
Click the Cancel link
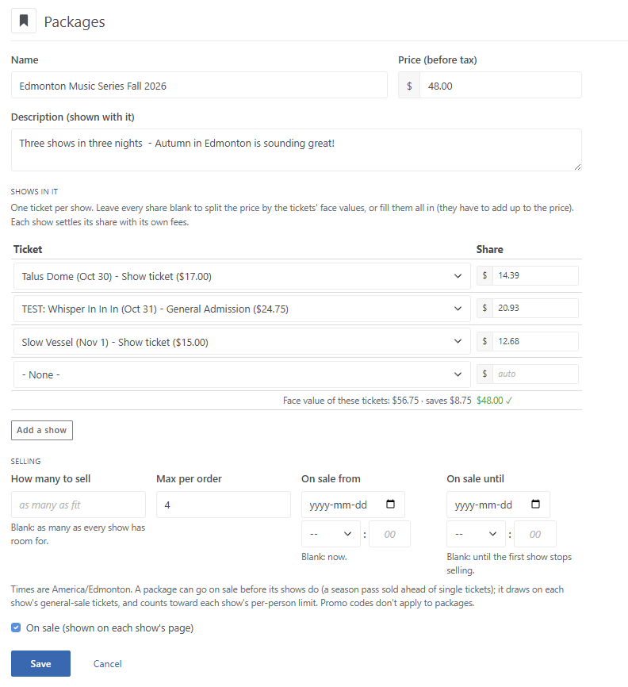(x=107, y=663)
